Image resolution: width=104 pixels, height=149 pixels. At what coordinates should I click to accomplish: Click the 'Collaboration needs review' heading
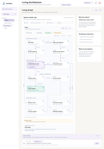[x=86, y=20]
